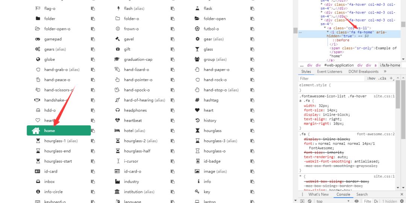Open site.css:1 link beside .fontawesome-icon-list rule
This screenshot has height=203, width=406.
tap(384, 96)
